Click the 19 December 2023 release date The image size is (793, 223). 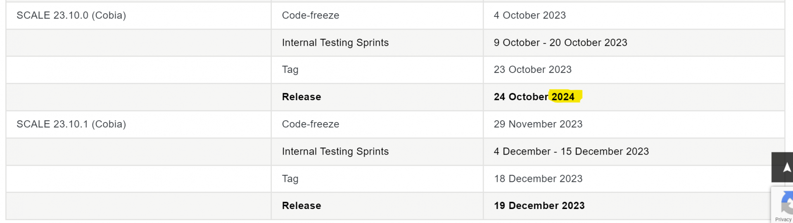click(539, 206)
